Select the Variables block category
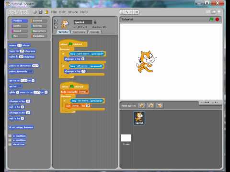Image resolution: width=230 pixels, height=172 pixels. [39, 36]
